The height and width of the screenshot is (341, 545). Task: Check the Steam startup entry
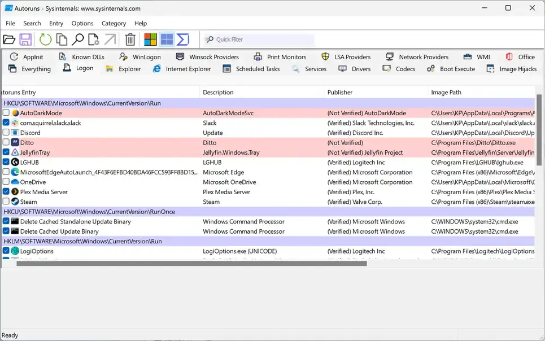5,202
